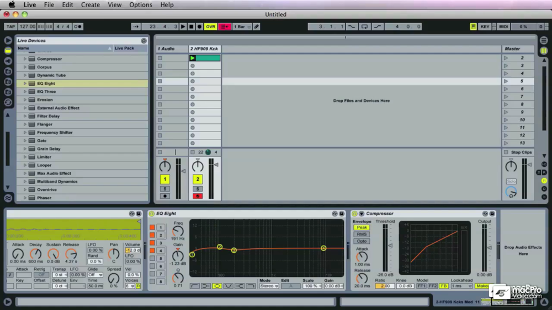Toggle the Loop switch icon

[364, 26]
